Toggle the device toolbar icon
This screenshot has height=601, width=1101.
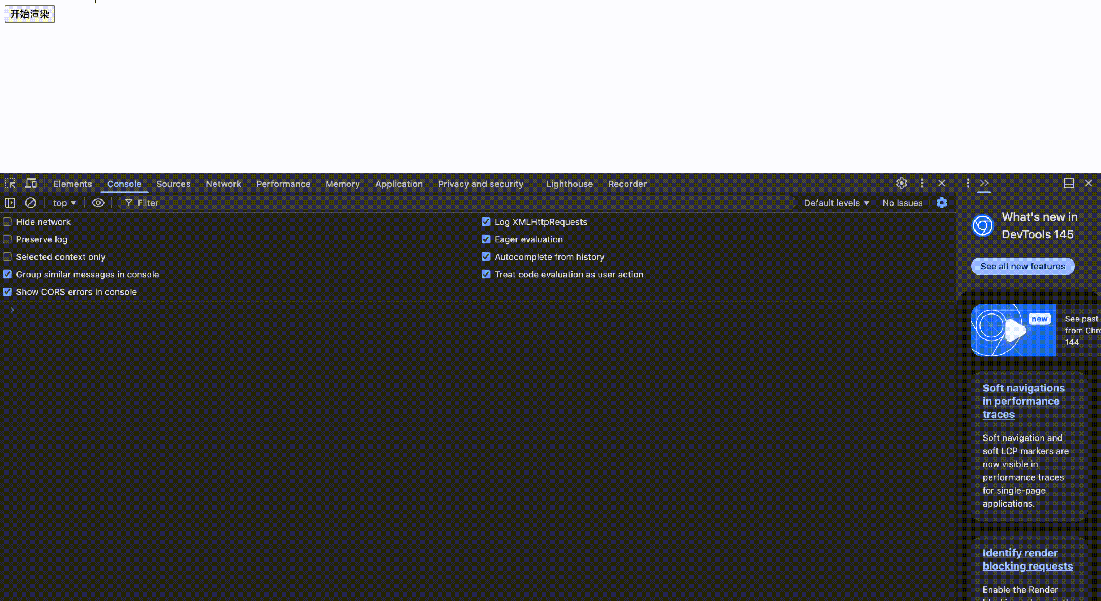click(31, 184)
